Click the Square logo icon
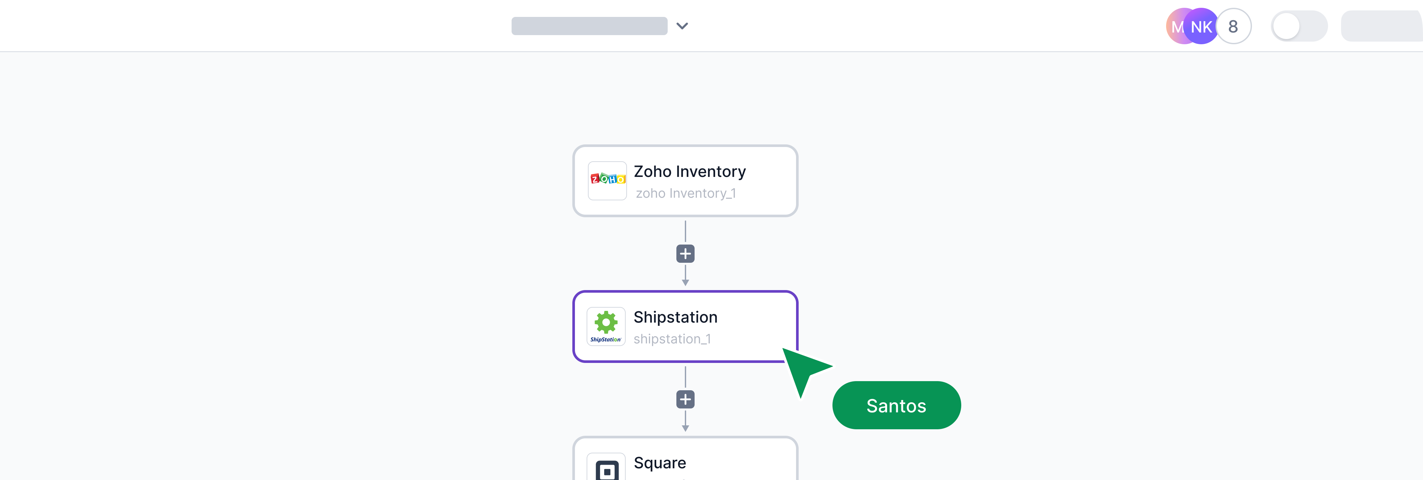The height and width of the screenshot is (480, 1423). tap(606, 469)
